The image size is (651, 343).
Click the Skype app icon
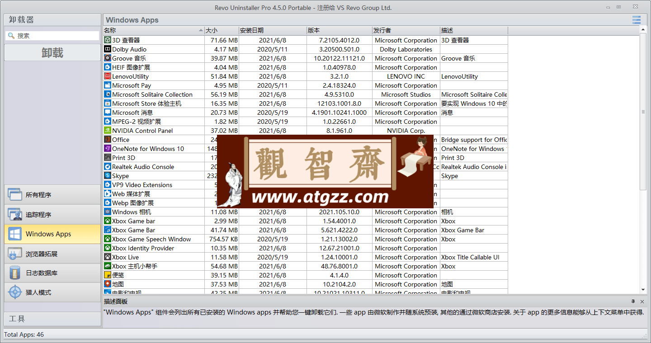(x=108, y=176)
